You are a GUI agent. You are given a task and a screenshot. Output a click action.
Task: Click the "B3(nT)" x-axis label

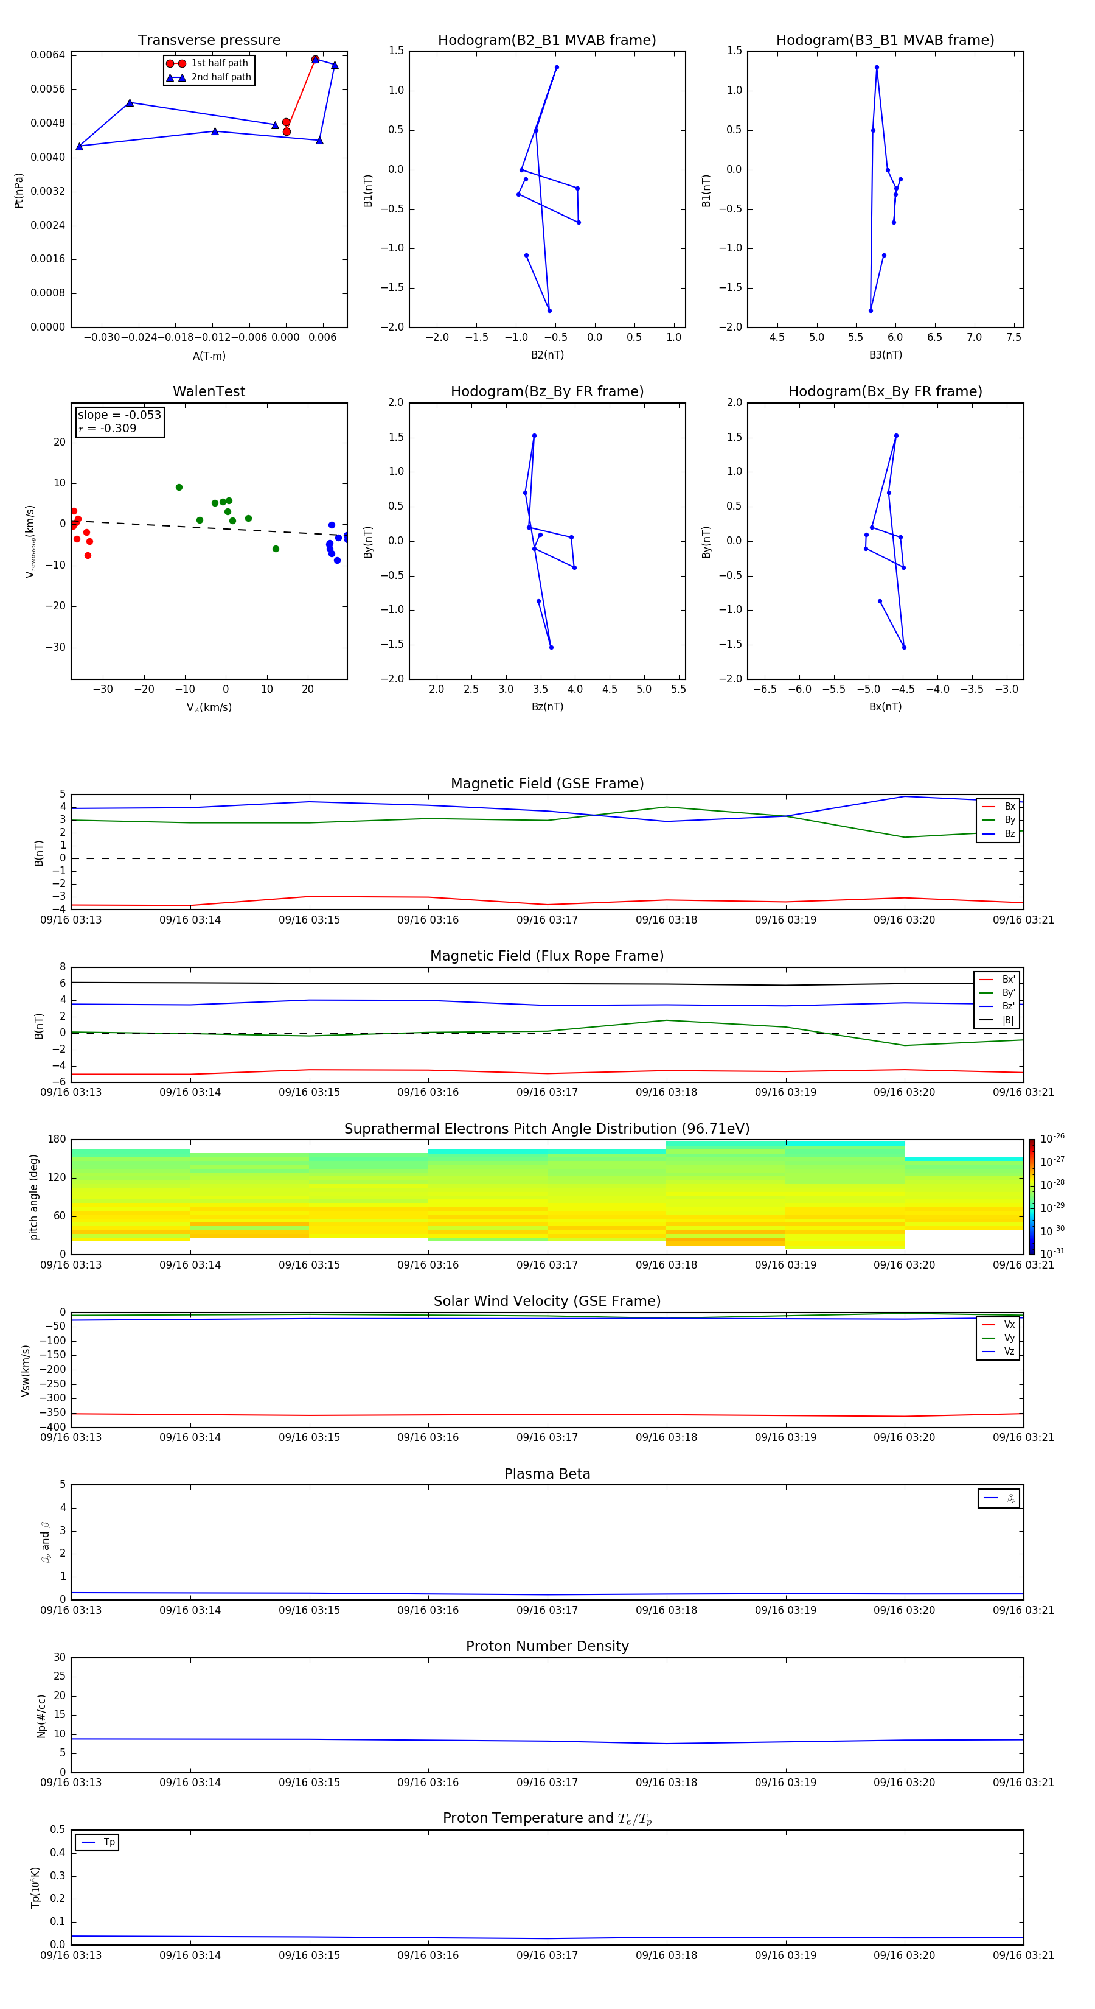point(885,355)
